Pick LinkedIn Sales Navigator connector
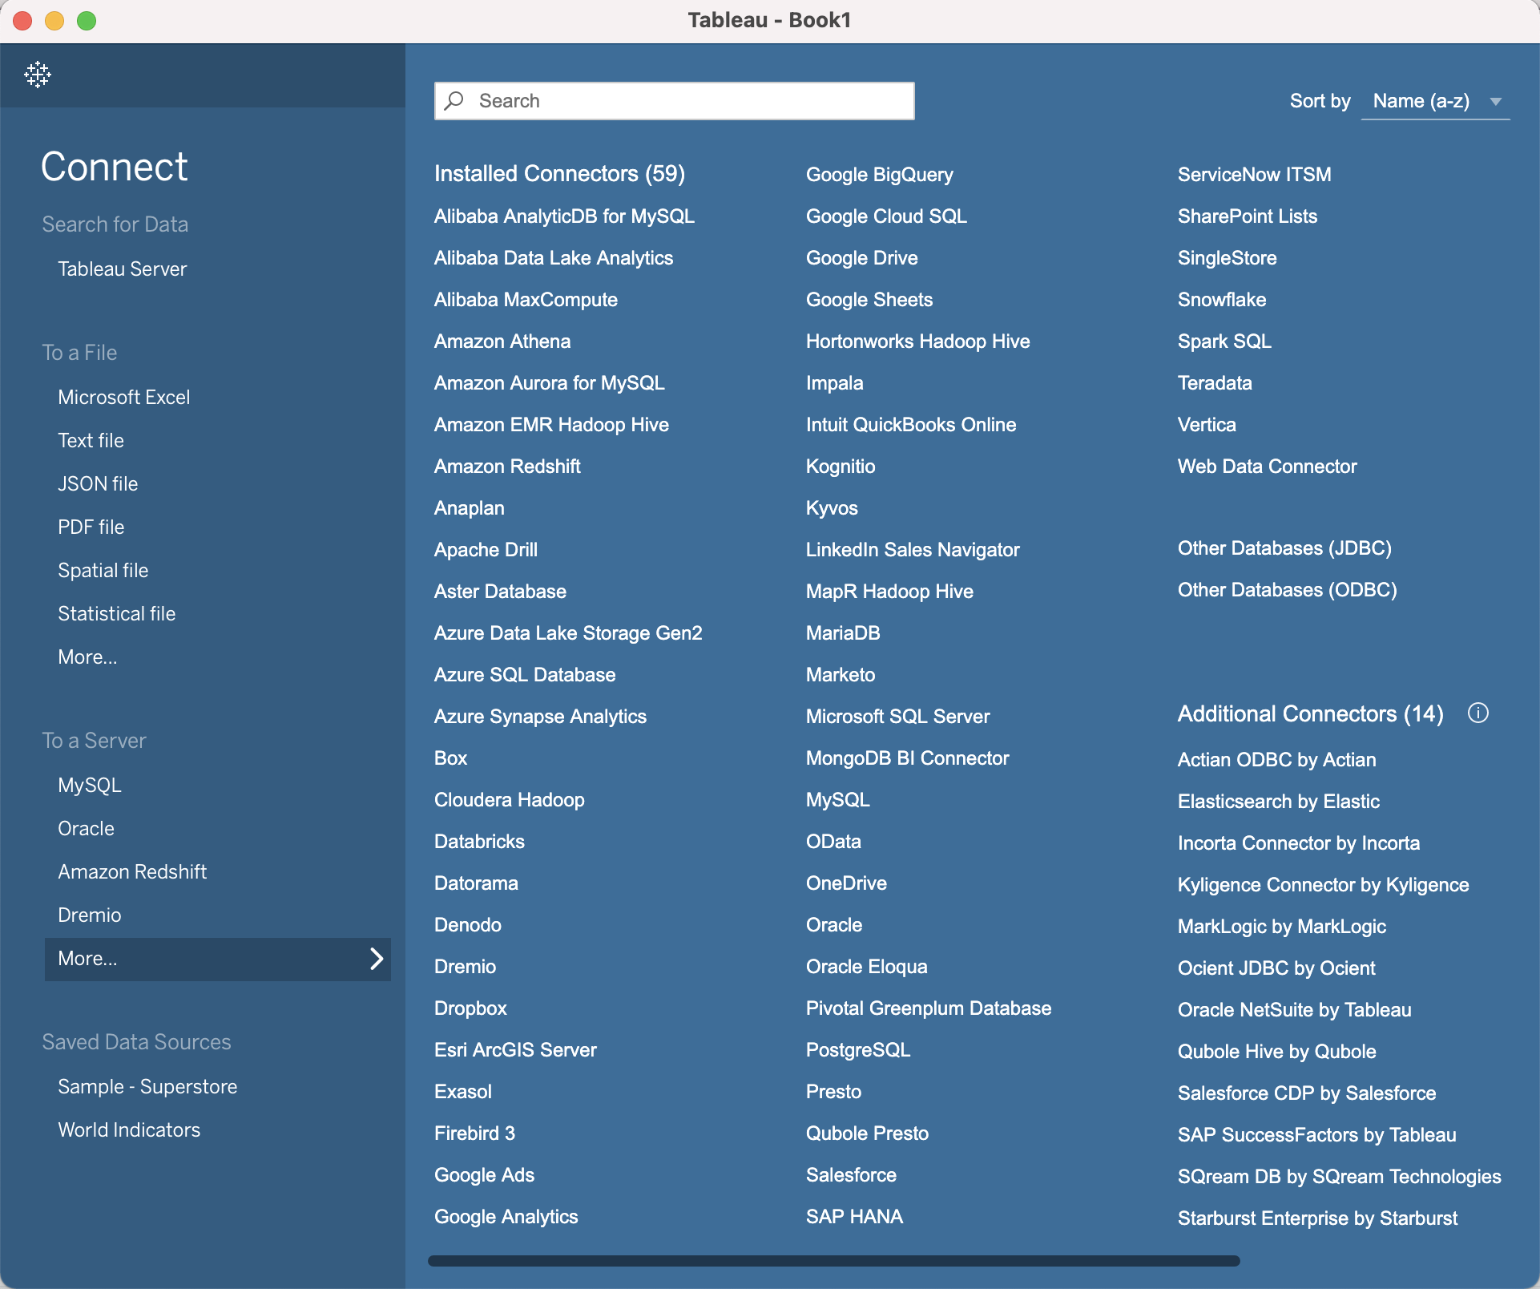Viewport: 1540px width, 1289px height. coord(913,550)
